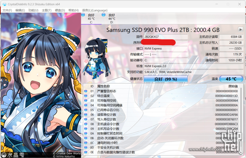Select the 通电时间(小时) attribute row
Screen dimensions: 246x158
point(161,143)
